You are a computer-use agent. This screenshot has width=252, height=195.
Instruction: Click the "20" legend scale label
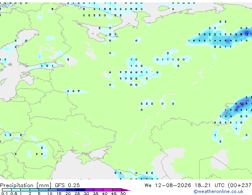(x=68, y=193)
